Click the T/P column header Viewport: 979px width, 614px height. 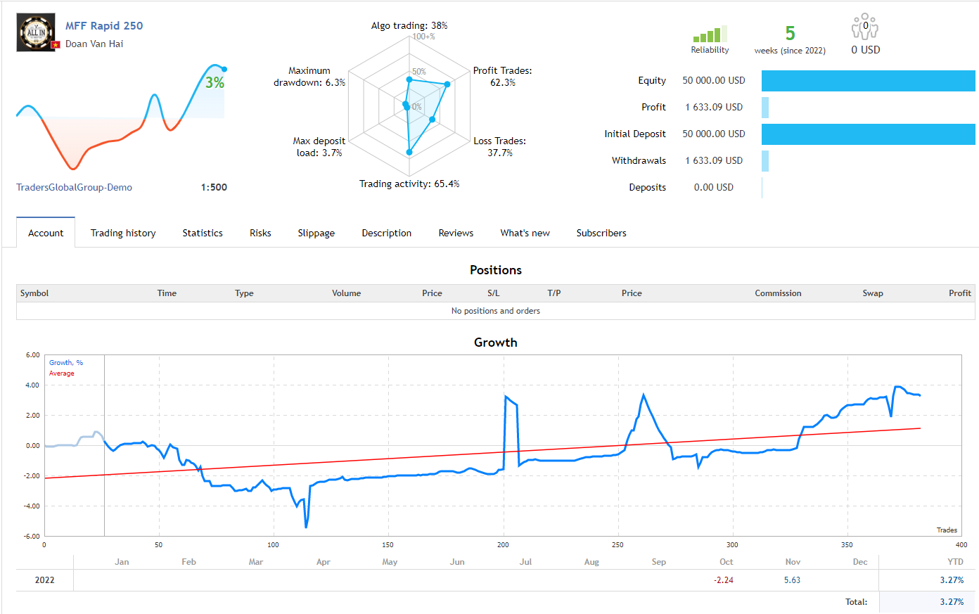click(554, 293)
